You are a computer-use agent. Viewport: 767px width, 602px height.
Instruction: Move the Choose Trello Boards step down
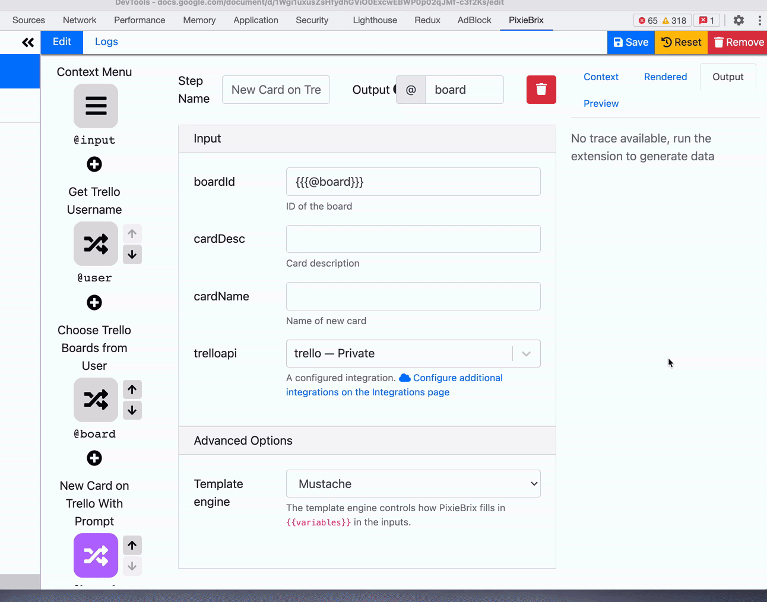pyautogui.click(x=132, y=410)
